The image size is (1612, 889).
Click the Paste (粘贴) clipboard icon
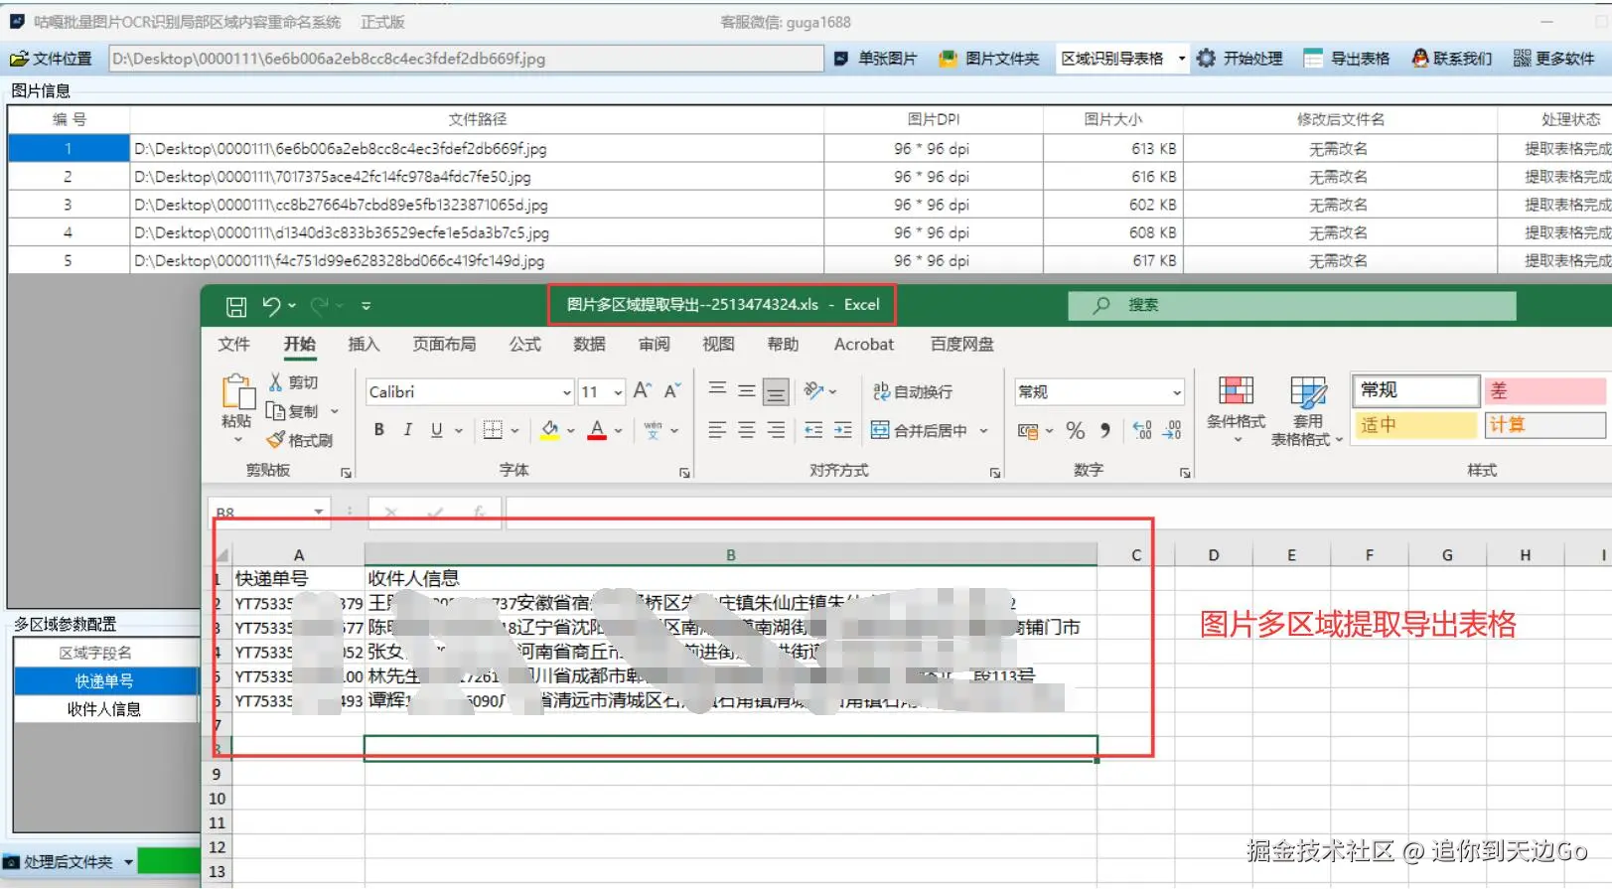point(237,391)
